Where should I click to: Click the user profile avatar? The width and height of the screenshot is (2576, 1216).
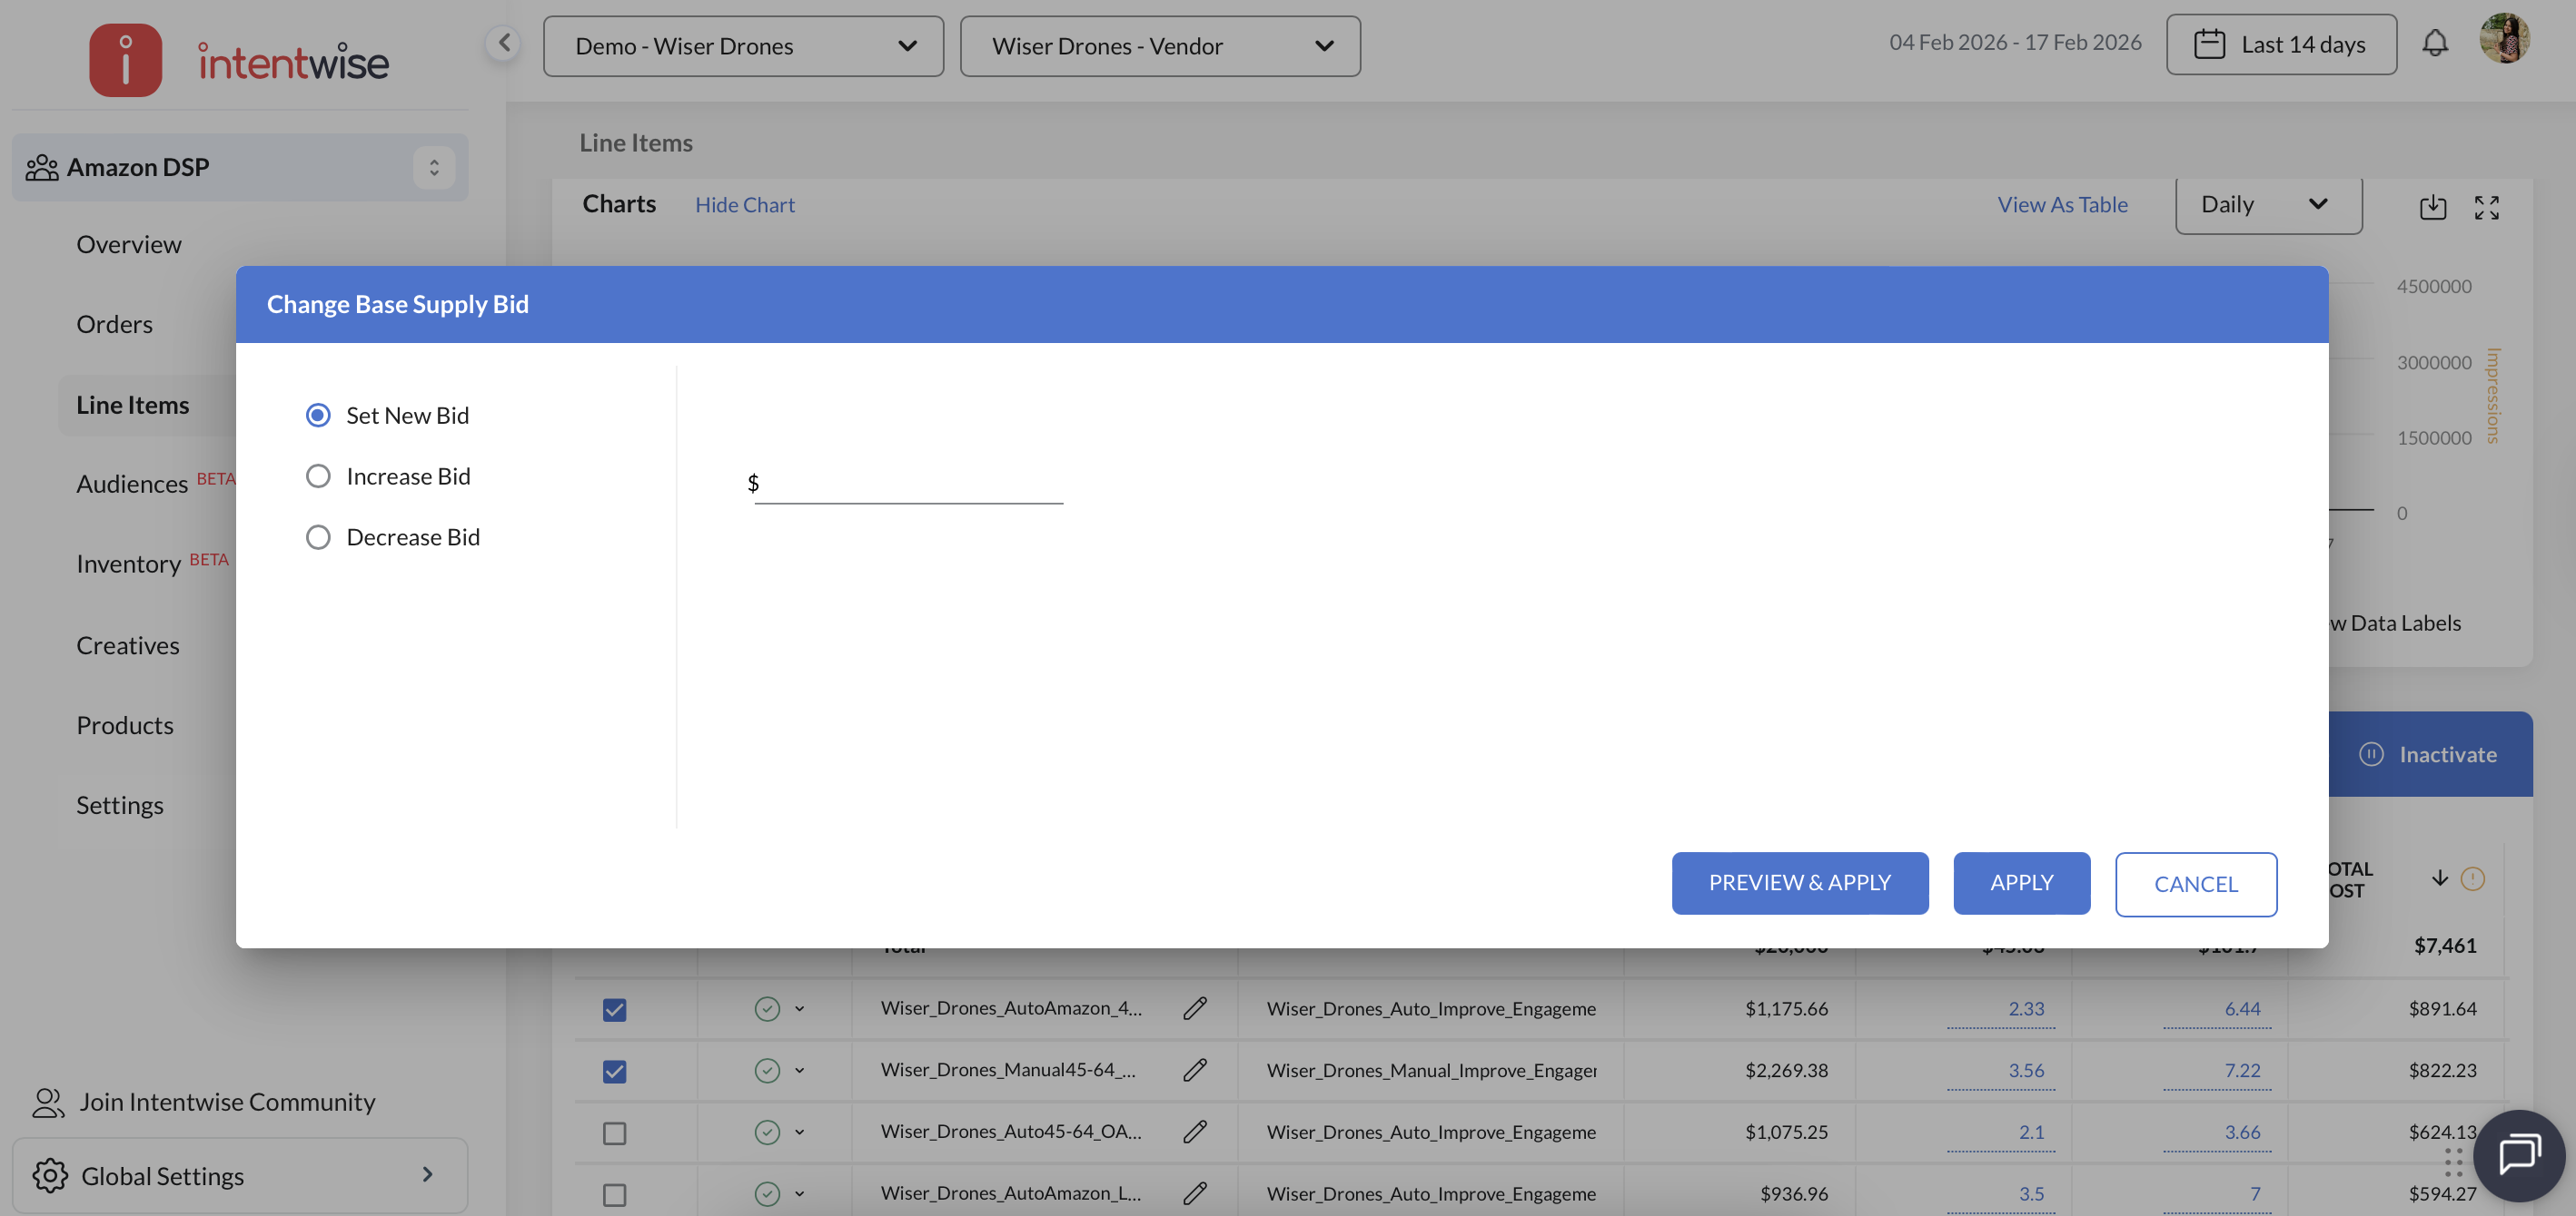pyautogui.click(x=2503, y=40)
